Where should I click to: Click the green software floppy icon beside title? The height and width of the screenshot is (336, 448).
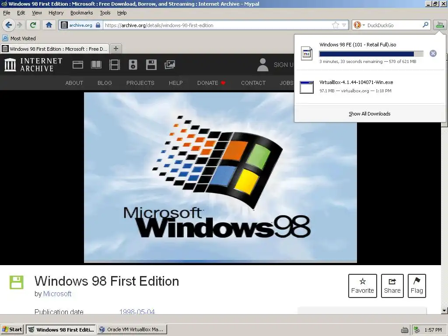coord(17,282)
